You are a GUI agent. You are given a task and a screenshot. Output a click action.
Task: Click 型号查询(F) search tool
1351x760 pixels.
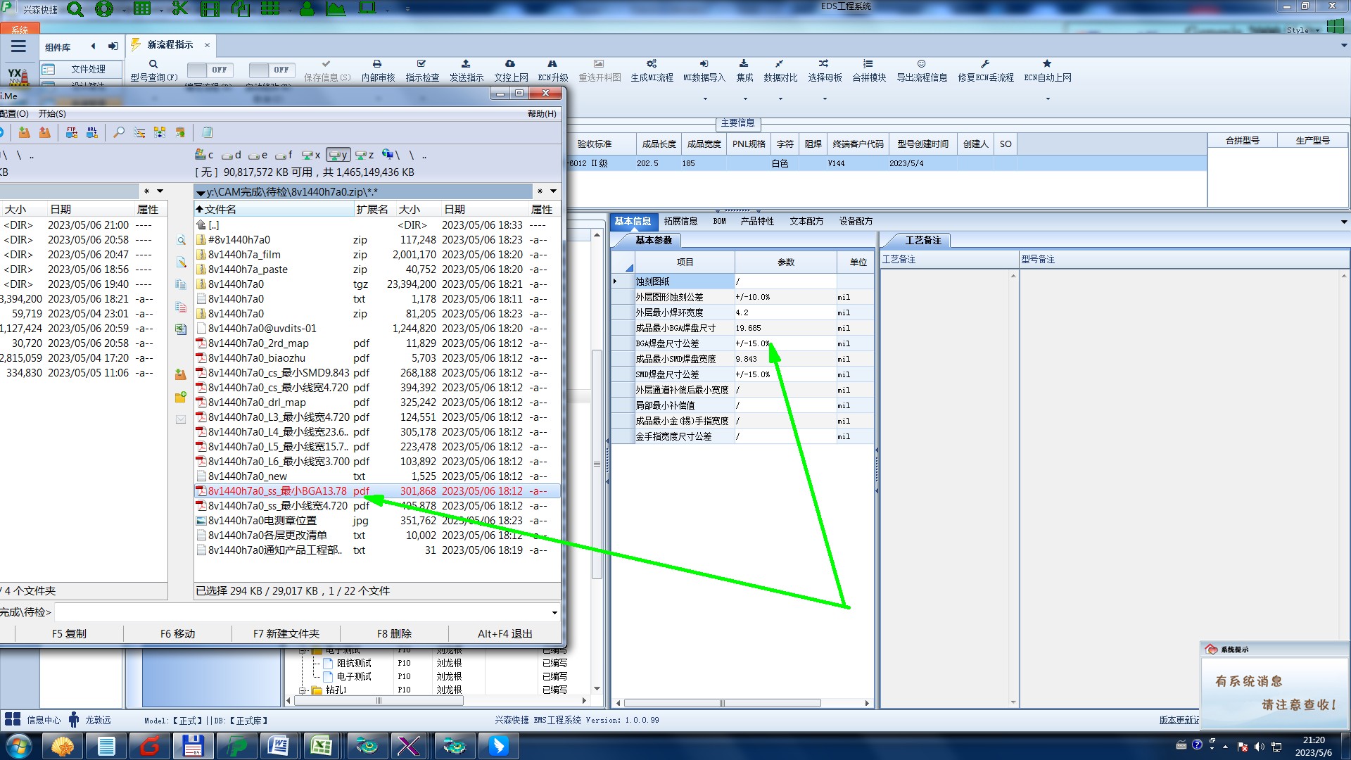pyautogui.click(x=153, y=70)
